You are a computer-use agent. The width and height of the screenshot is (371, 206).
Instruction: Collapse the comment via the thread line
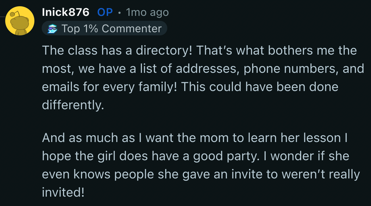pyautogui.click(x=3, y=17)
